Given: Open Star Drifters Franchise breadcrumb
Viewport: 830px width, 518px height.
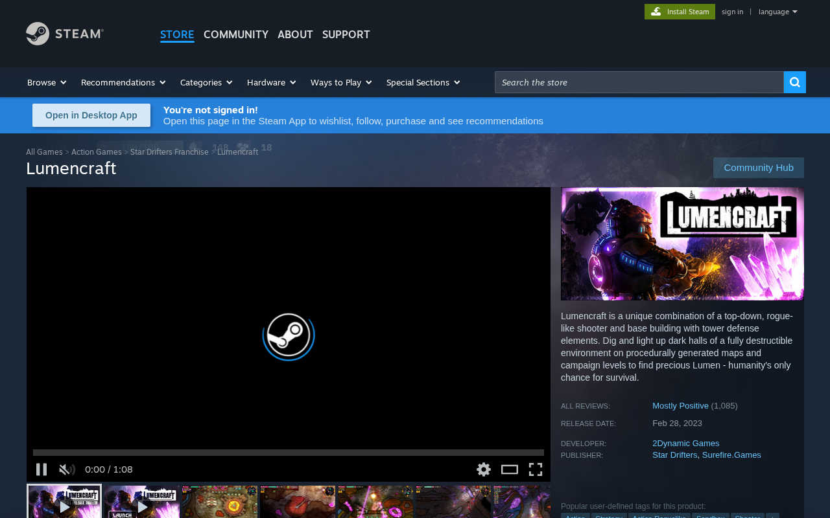Looking at the screenshot, I should tap(169, 152).
